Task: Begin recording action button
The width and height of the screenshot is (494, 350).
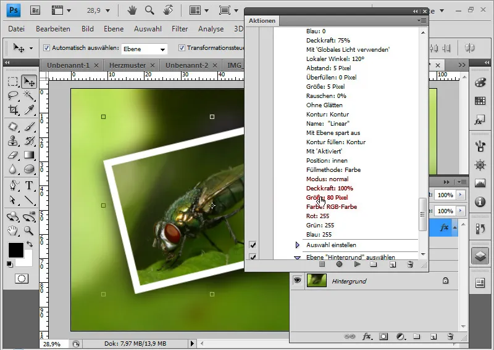Action: [339, 264]
